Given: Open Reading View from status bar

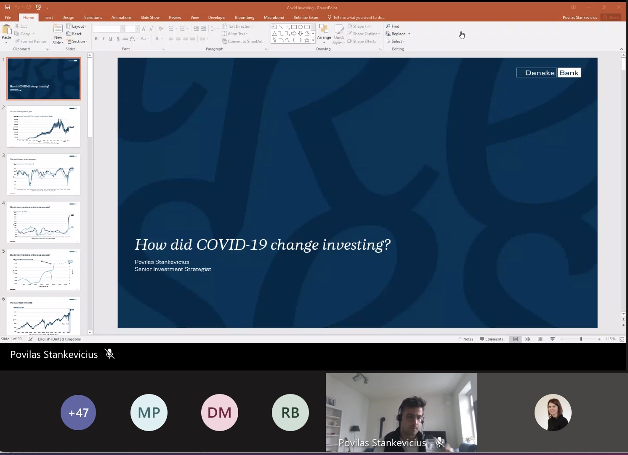Looking at the screenshot, I should pos(540,339).
